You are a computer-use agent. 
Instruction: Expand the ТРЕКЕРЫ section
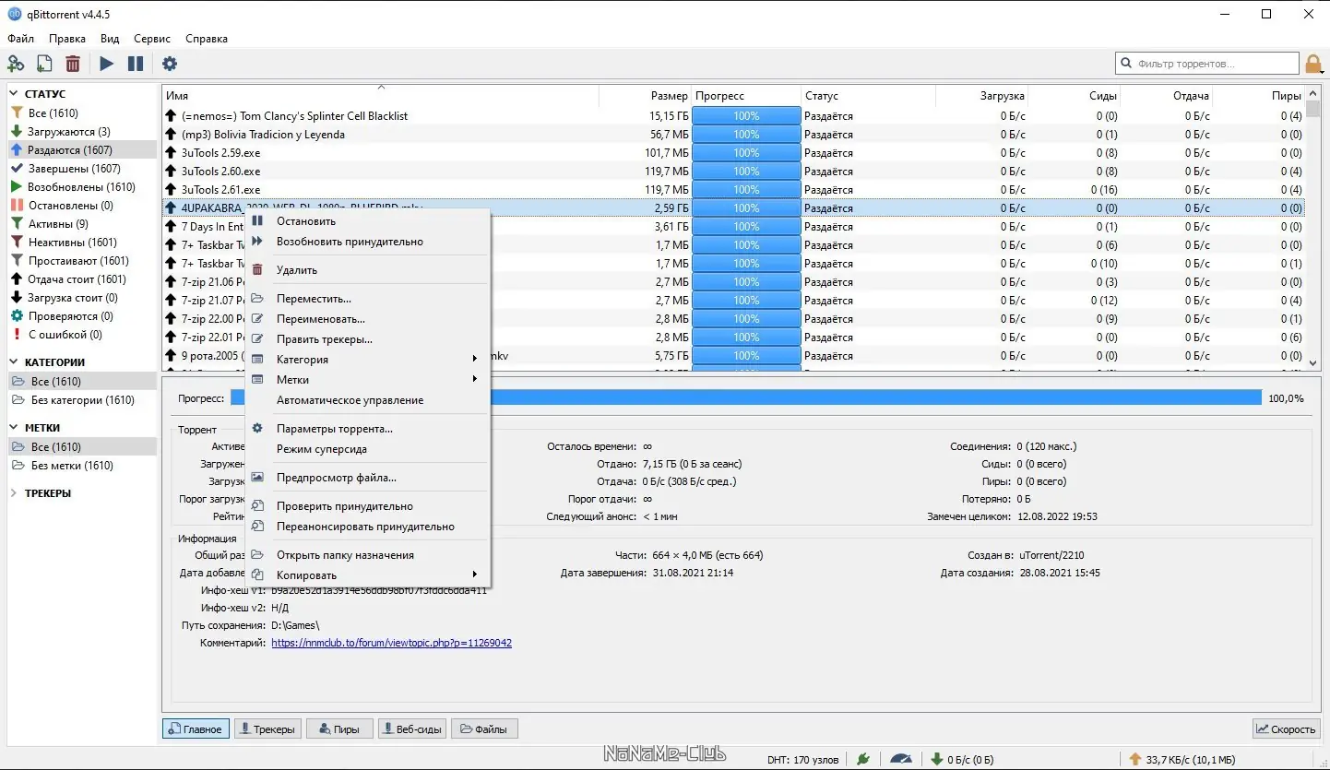tap(15, 493)
